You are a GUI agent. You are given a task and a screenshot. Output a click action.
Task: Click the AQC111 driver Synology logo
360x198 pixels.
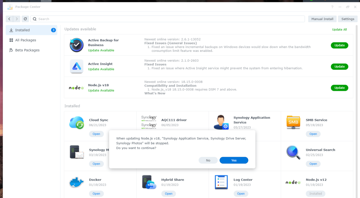click(149, 122)
